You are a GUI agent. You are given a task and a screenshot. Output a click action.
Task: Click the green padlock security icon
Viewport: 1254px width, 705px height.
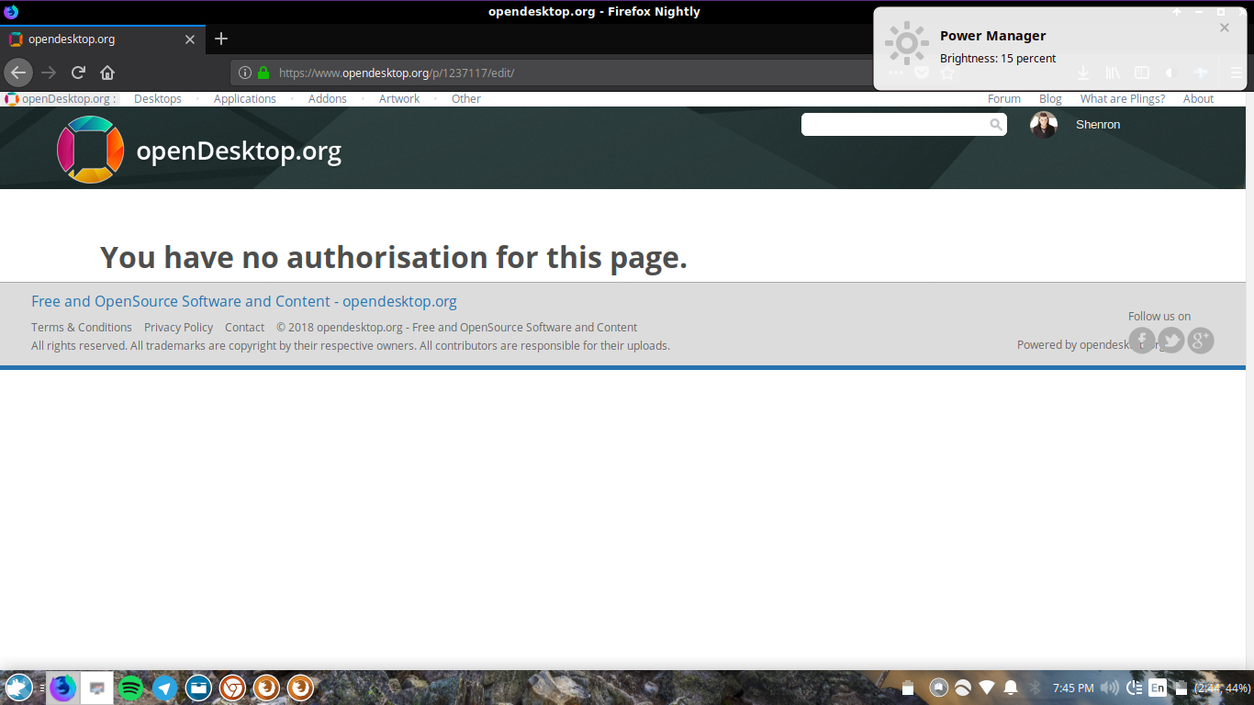[x=263, y=73]
